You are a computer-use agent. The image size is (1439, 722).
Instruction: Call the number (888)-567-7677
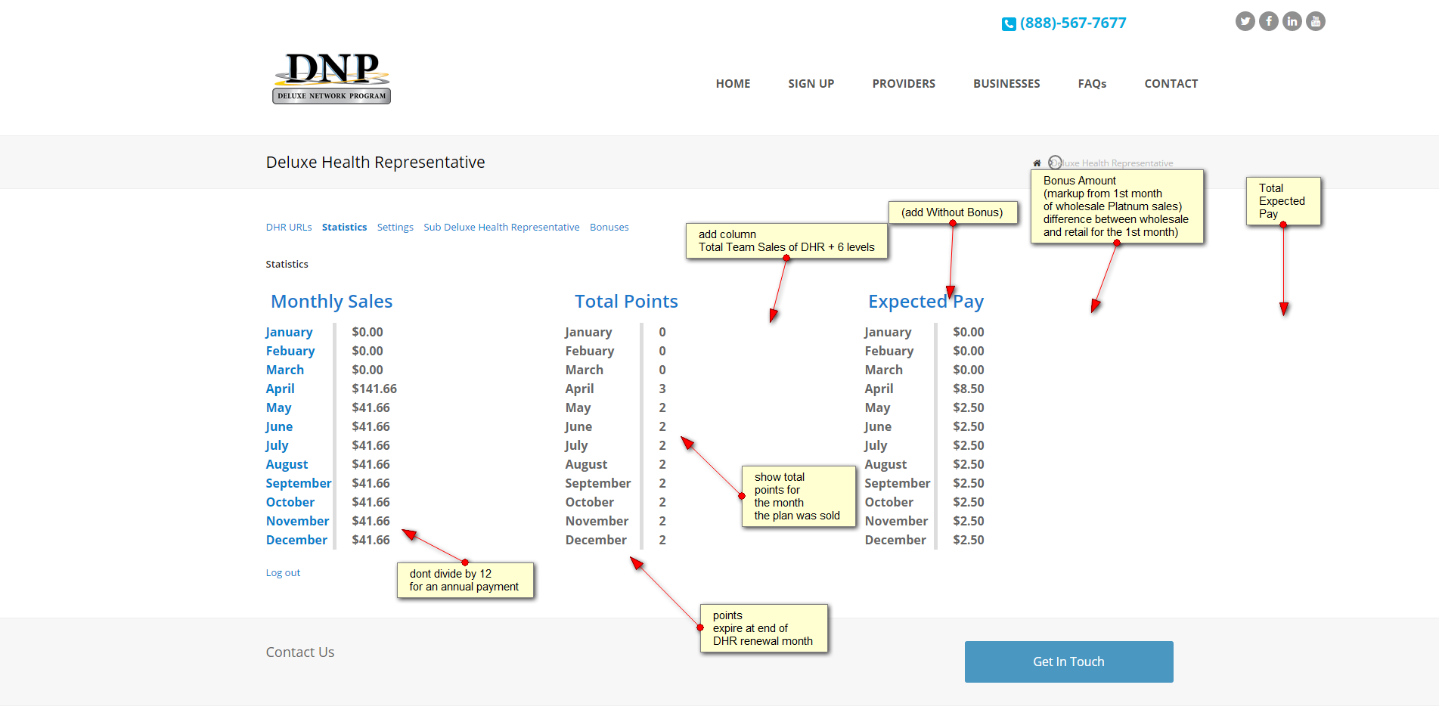click(x=1073, y=23)
